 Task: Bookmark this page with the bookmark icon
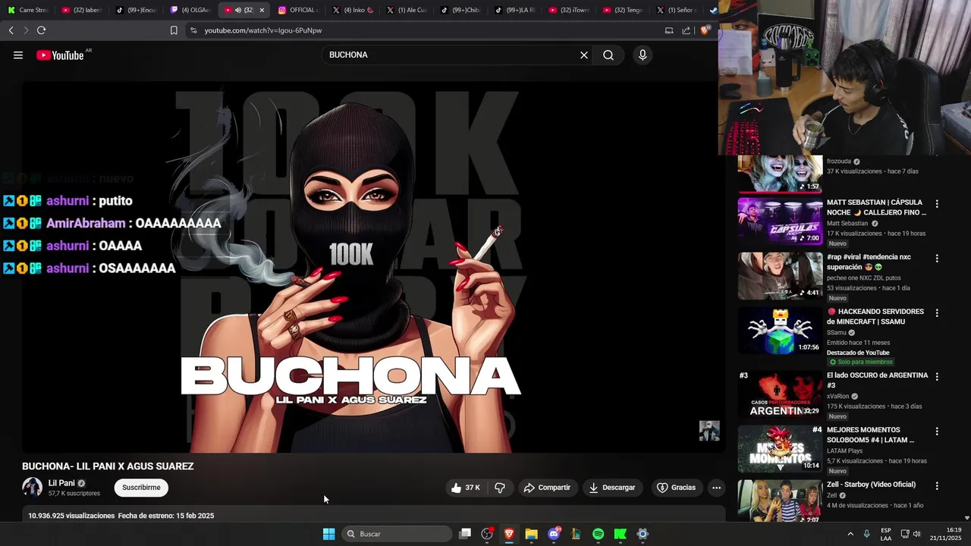[x=174, y=30]
